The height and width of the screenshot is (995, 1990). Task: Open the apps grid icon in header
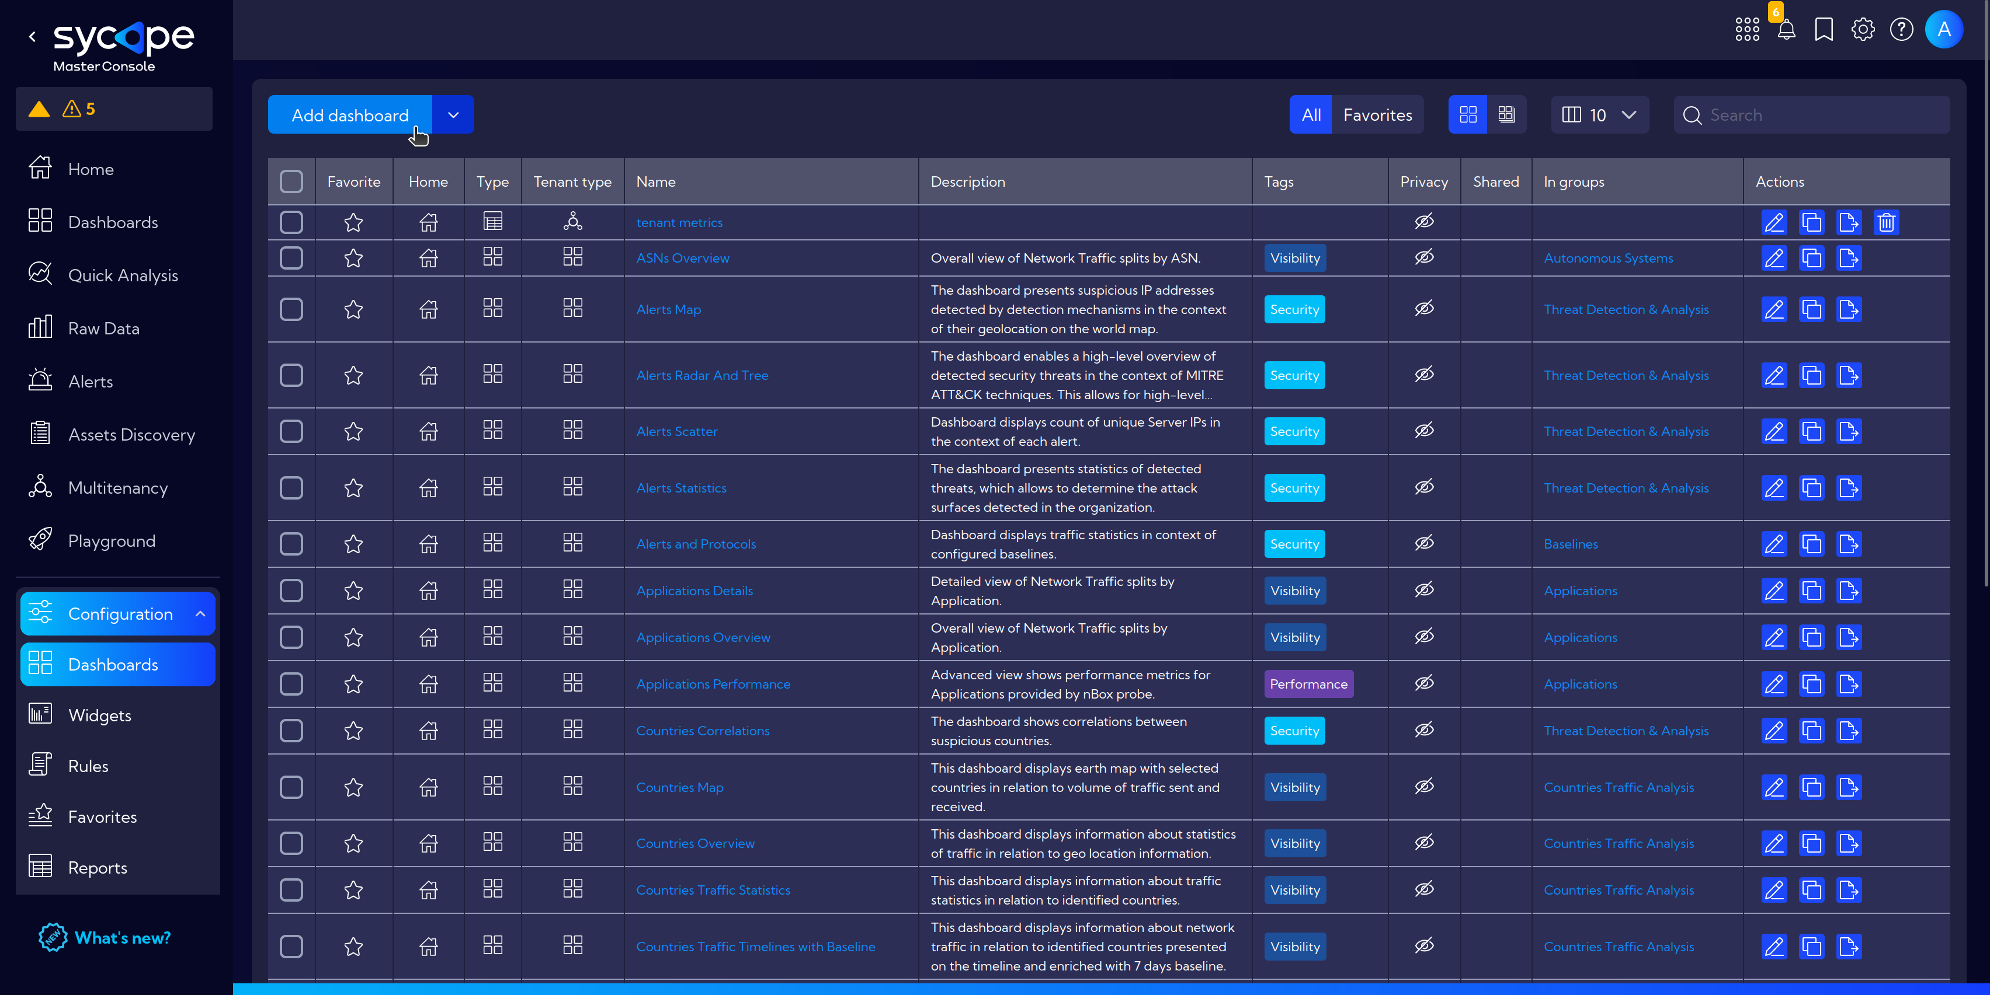[x=1746, y=29]
